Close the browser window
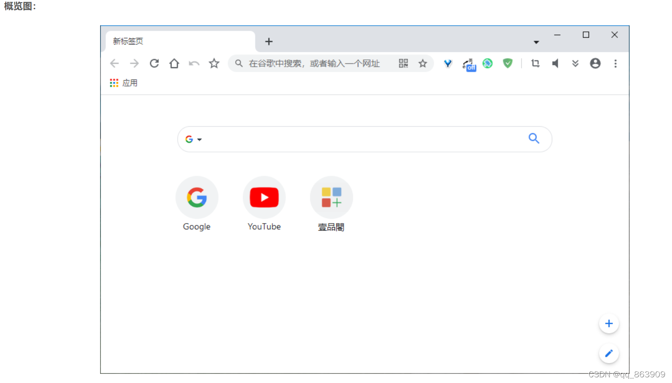 (614, 35)
